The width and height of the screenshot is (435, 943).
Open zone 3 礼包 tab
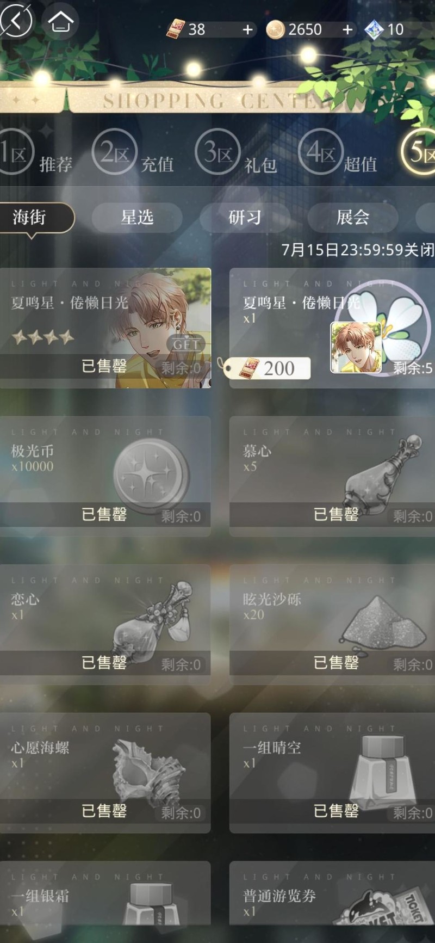pos(237,154)
